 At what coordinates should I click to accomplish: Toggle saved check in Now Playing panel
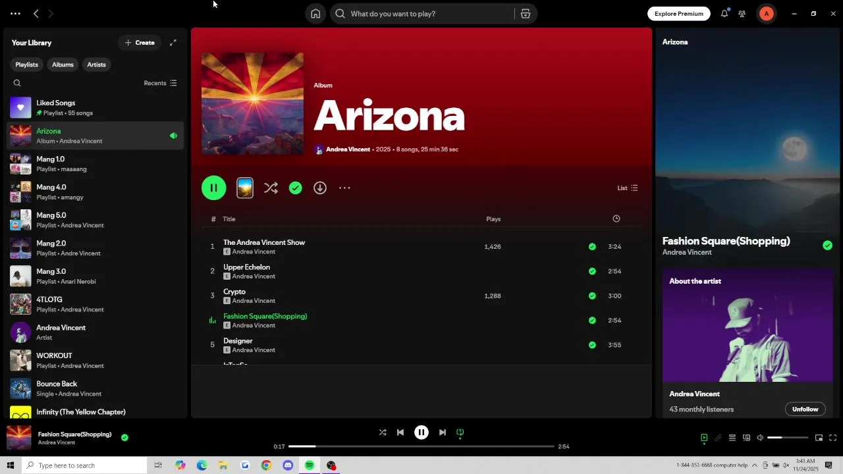pyautogui.click(x=827, y=246)
